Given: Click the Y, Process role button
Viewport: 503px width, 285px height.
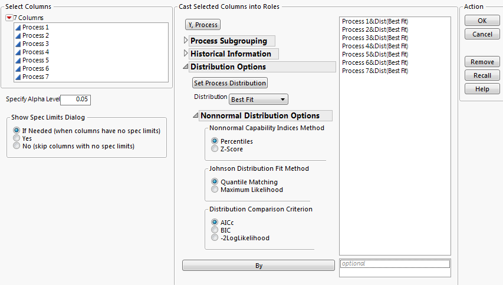Looking at the screenshot, I should tap(203, 24).
